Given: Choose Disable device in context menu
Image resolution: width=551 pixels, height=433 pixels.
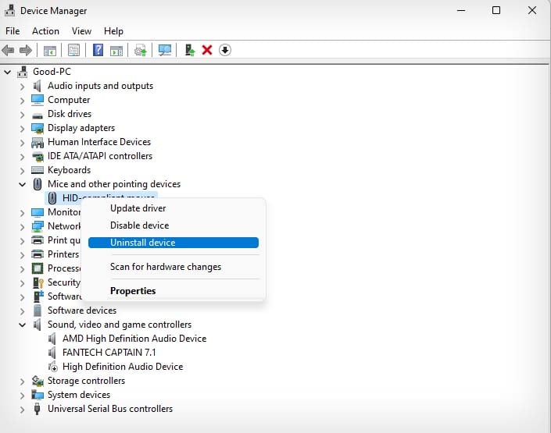Looking at the screenshot, I should pos(174,225).
